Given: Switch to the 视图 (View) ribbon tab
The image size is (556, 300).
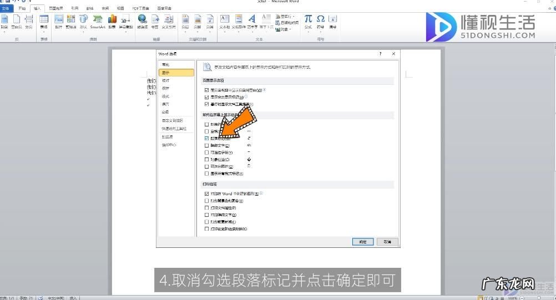Looking at the screenshot, I should (x=120, y=8).
